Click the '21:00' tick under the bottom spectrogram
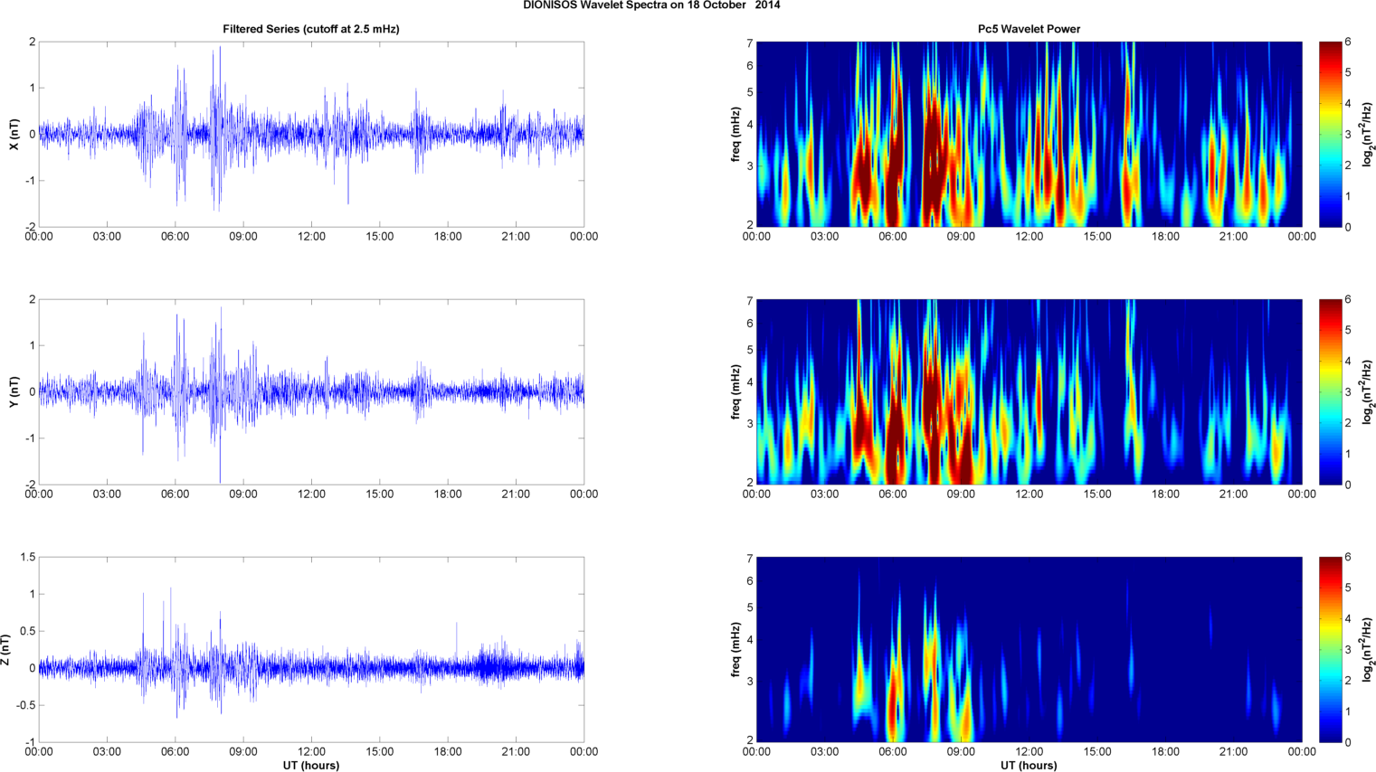1376x772 pixels. (x=1234, y=752)
